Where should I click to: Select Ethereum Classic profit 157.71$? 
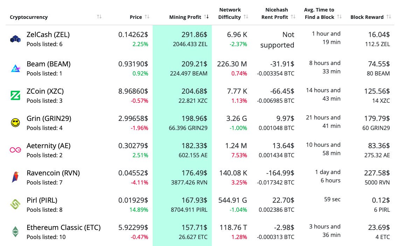coord(194,227)
